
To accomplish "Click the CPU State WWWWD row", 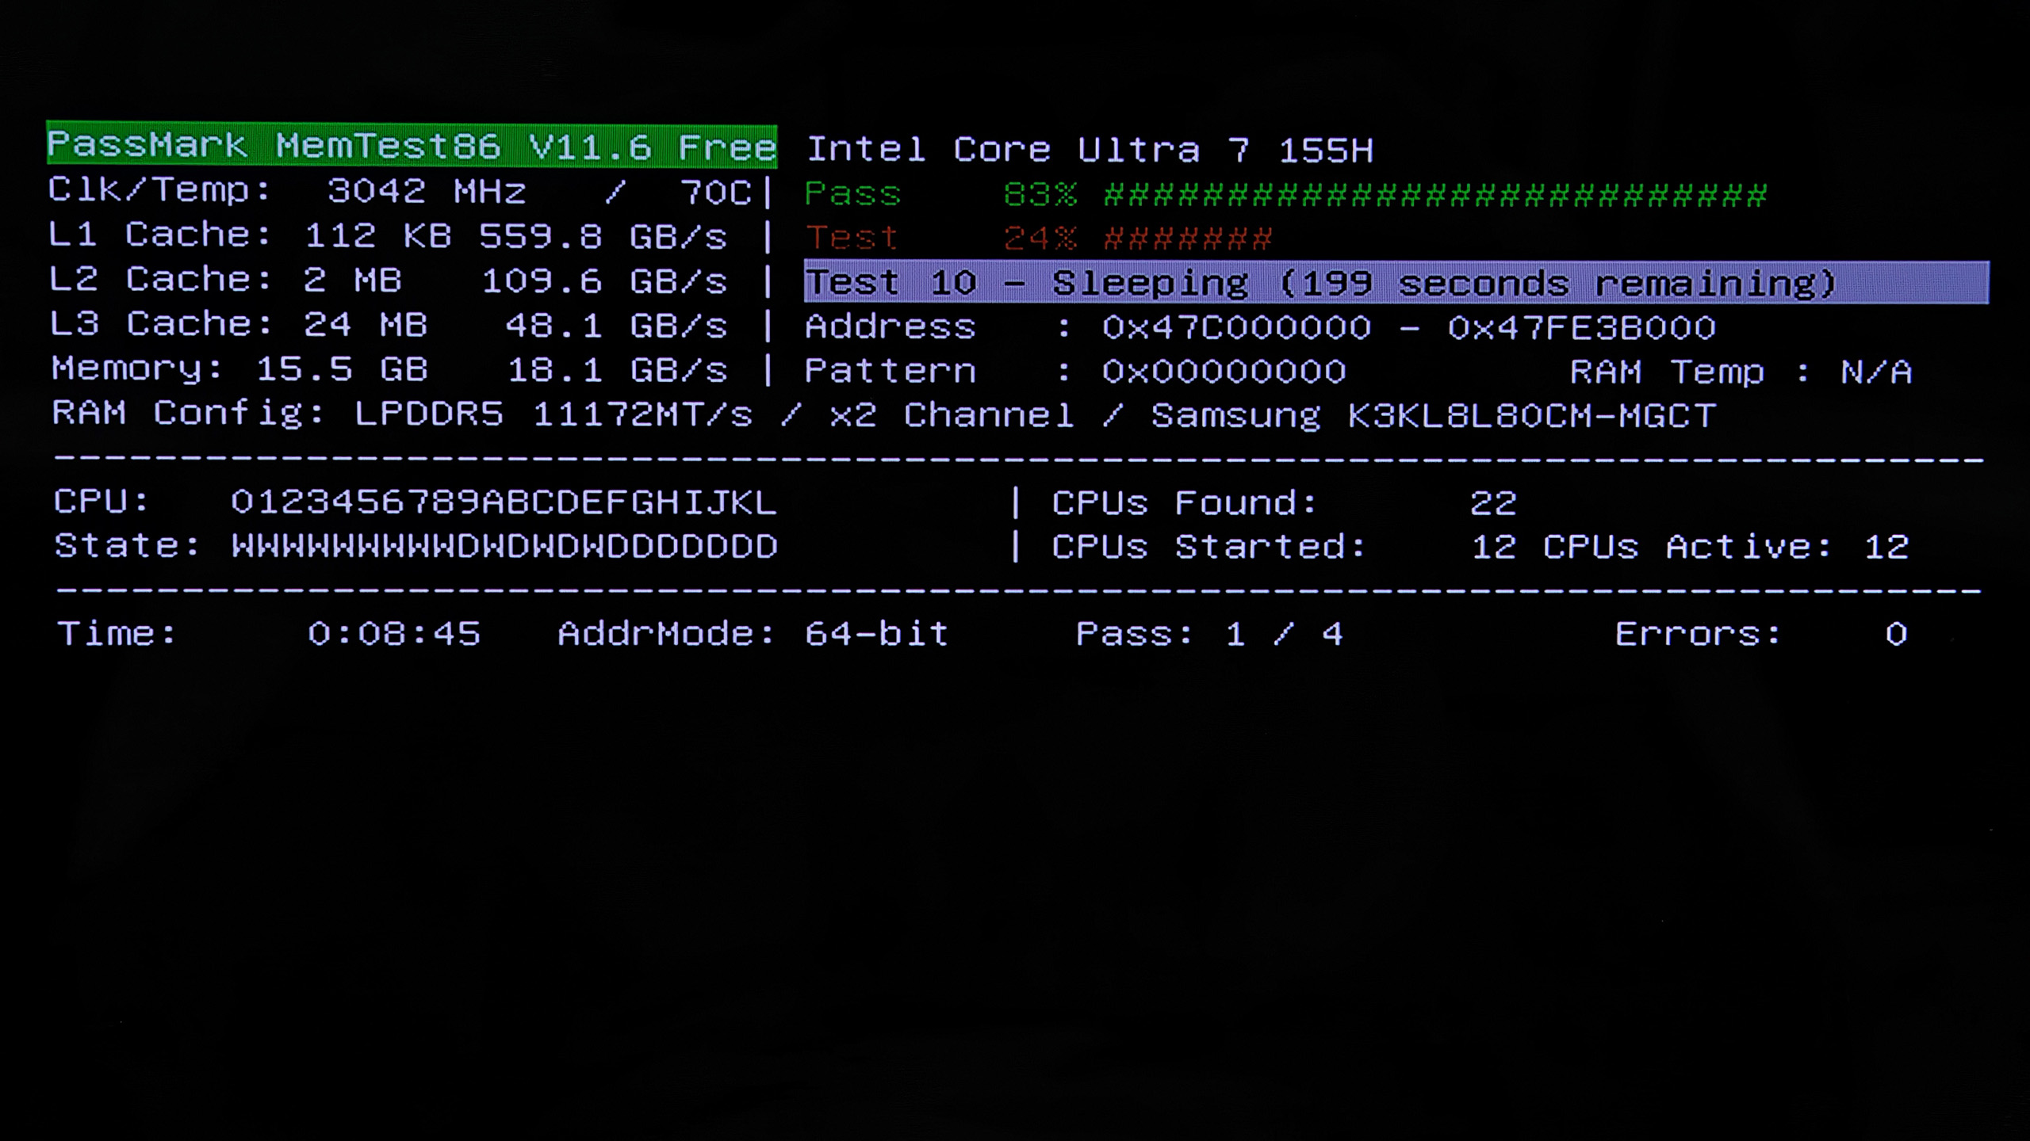I will coord(504,547).
